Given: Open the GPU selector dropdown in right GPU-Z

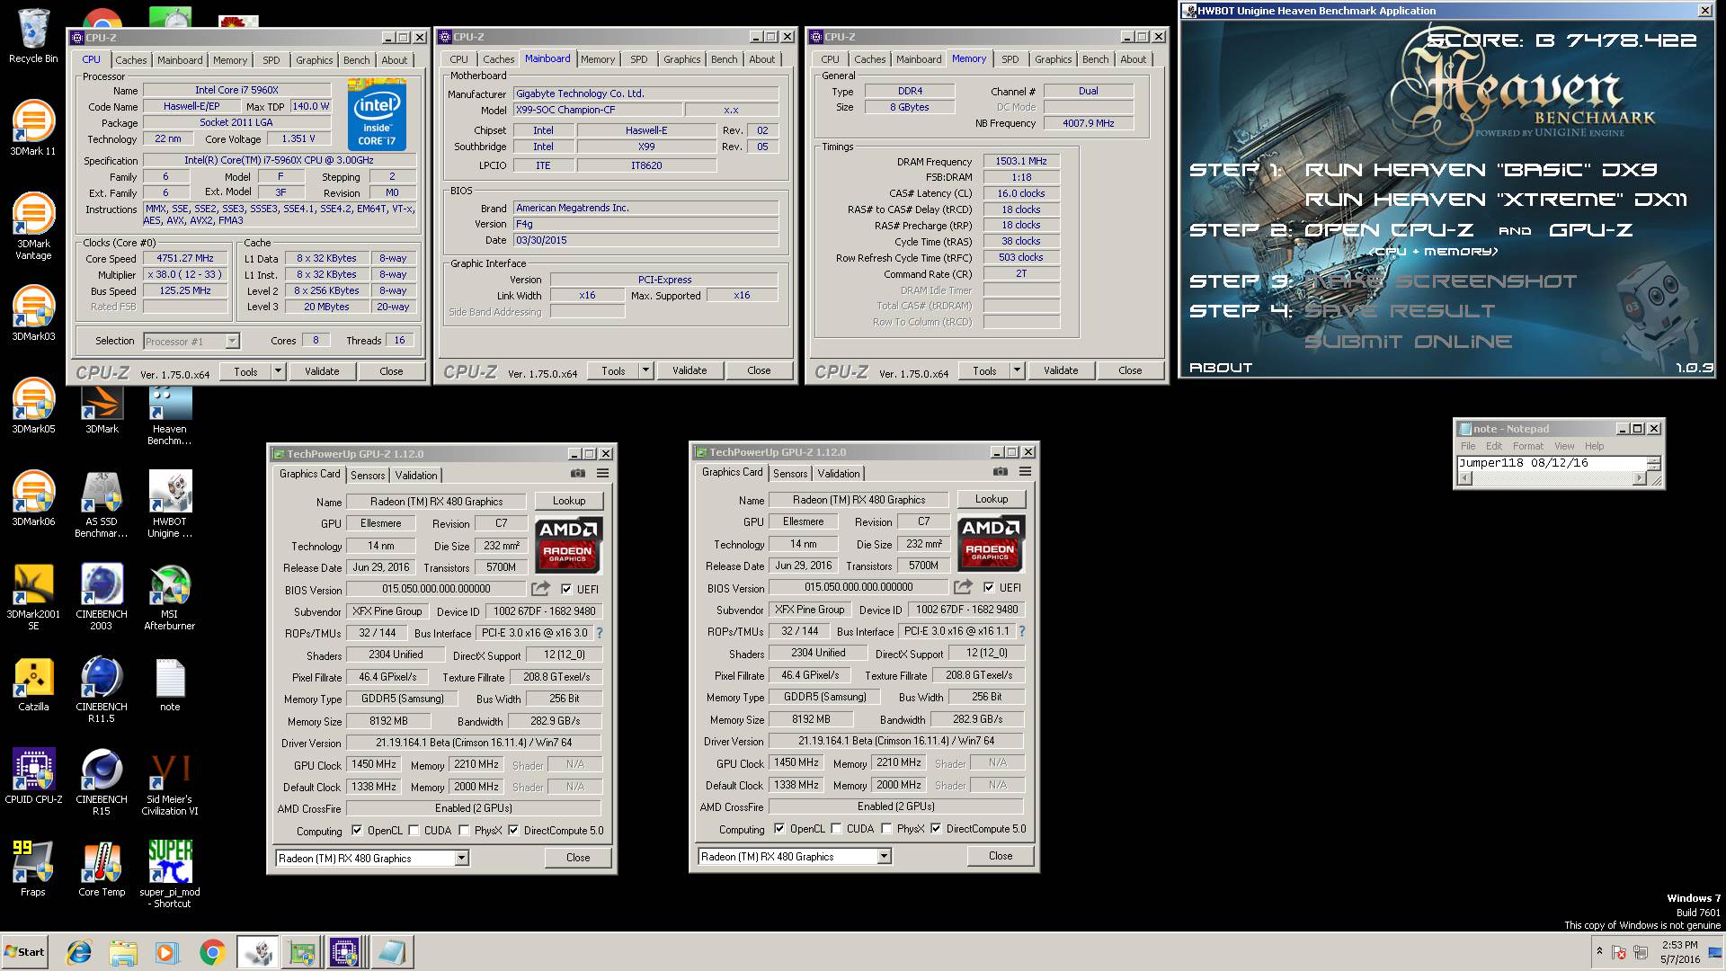Looking at the screenshot, I should tap(884, 857).
